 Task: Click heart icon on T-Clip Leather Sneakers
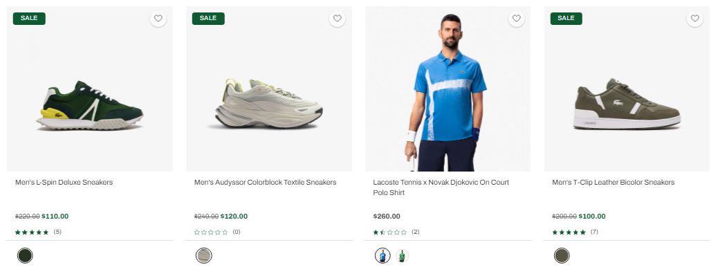tap(694, 19)
